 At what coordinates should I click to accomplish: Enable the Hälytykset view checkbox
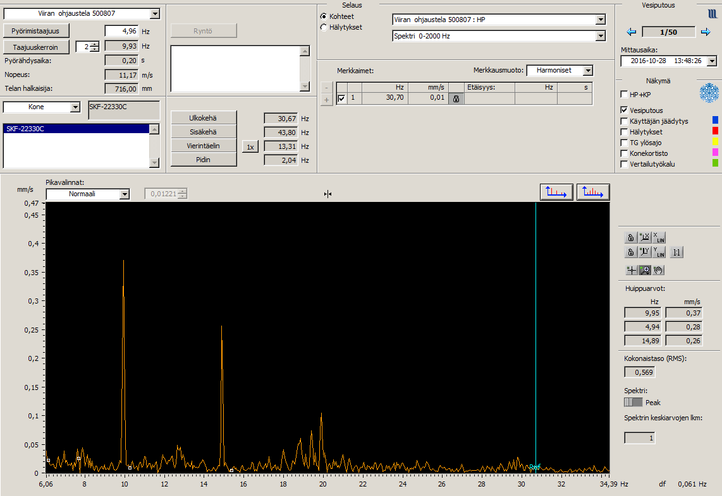[625, 132]
